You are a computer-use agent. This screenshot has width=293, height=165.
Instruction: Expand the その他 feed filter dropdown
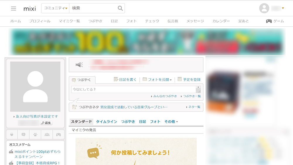pos(171,122)
